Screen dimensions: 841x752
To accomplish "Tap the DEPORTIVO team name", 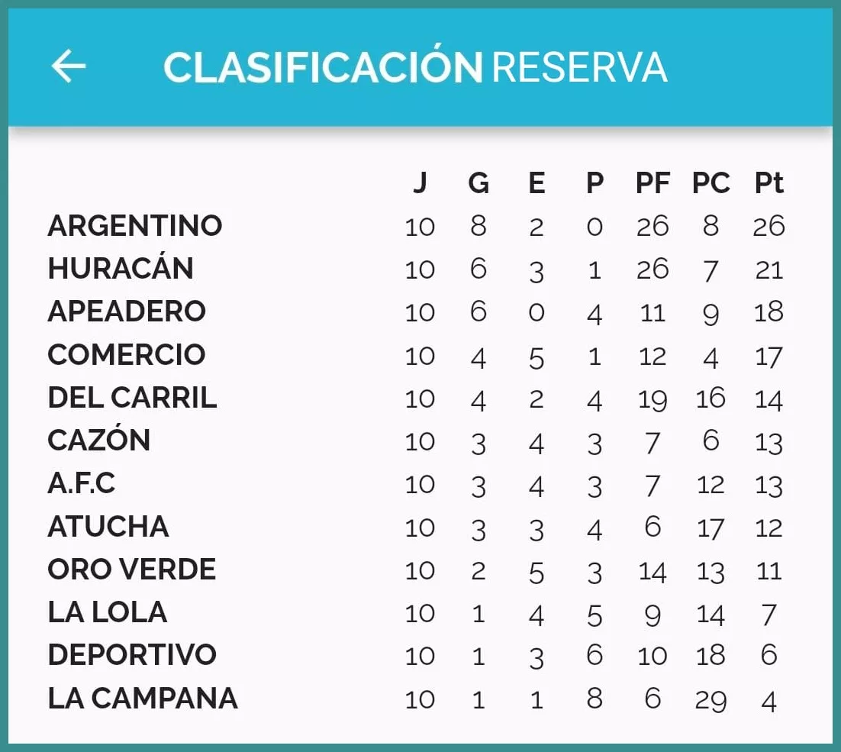I will pos(132,655).
